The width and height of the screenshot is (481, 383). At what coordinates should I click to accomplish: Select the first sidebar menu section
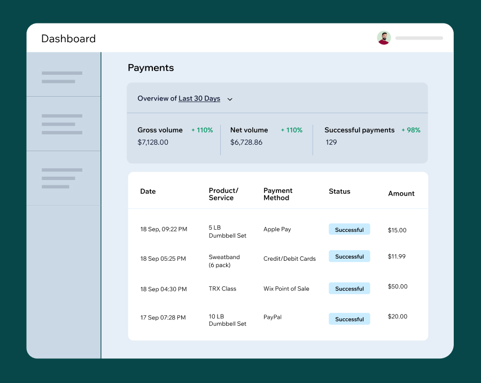point(64,74)
